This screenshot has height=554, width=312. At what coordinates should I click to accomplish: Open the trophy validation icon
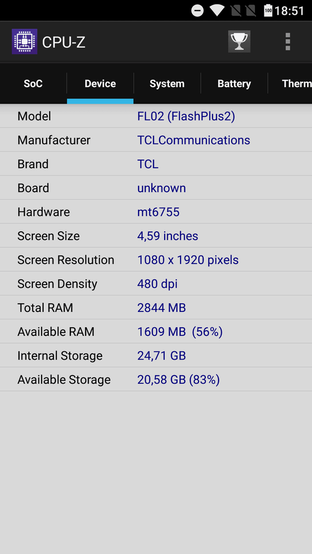(239, 42)
